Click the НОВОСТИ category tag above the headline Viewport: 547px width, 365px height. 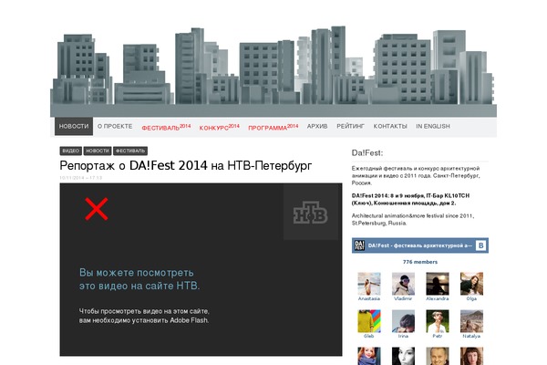point(98,151)
